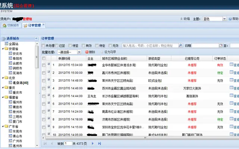Select 合肥市 in city tree
239x149 pixels.
coord(17,63)
